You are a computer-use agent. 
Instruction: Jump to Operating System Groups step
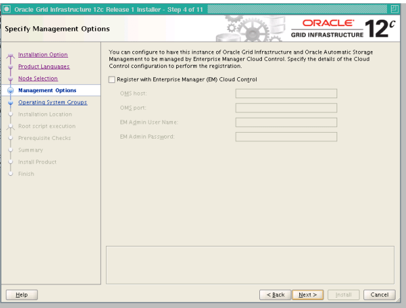[52, 102]
